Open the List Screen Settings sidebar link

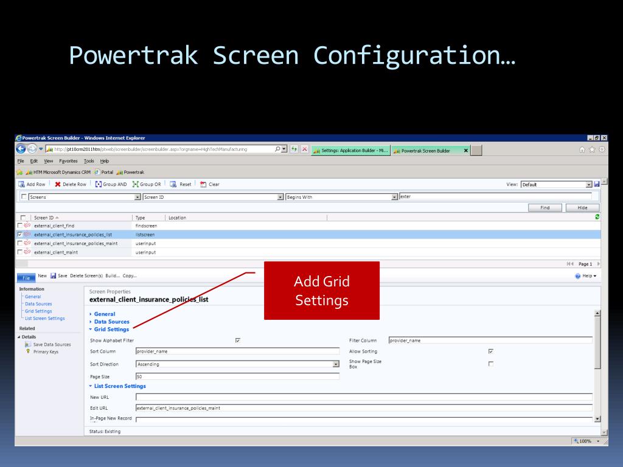(x=44, y=318)
